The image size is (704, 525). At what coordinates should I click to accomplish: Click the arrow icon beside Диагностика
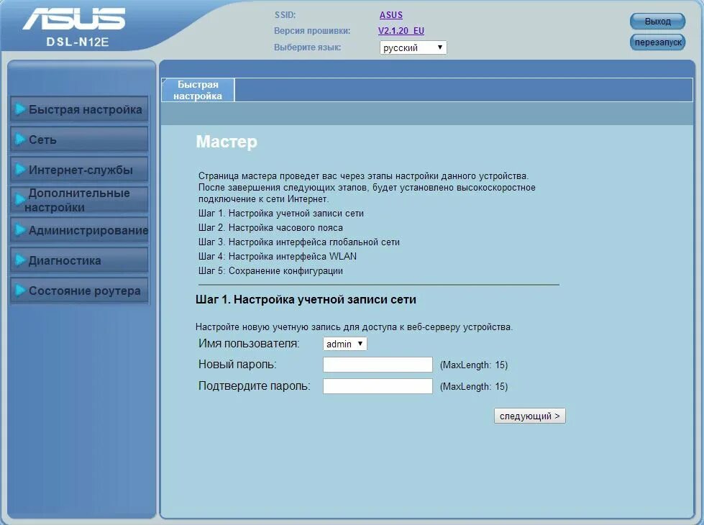point(19,260)
